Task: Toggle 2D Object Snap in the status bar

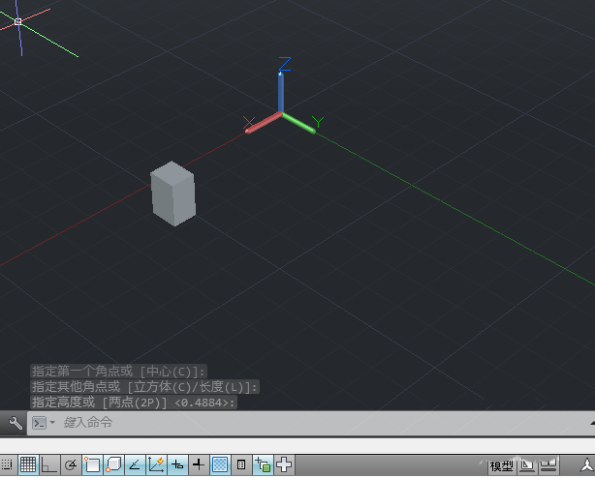Action: [x=92, y=464]
